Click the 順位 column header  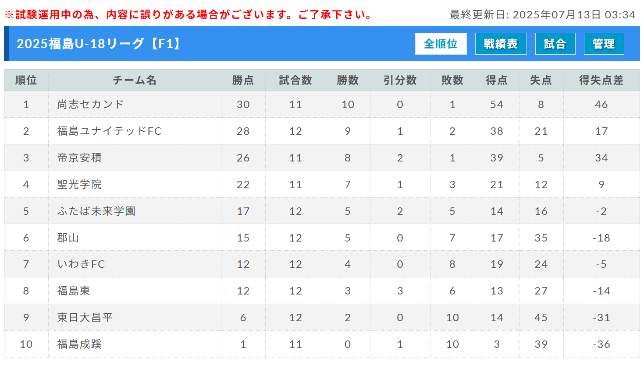coord(26,80)
